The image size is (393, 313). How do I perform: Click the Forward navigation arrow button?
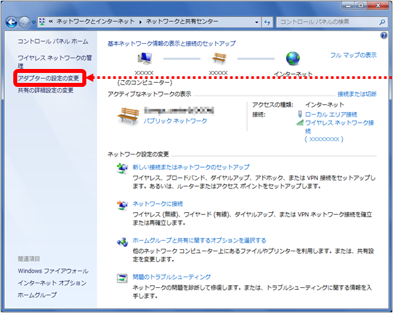pos(25,23)
